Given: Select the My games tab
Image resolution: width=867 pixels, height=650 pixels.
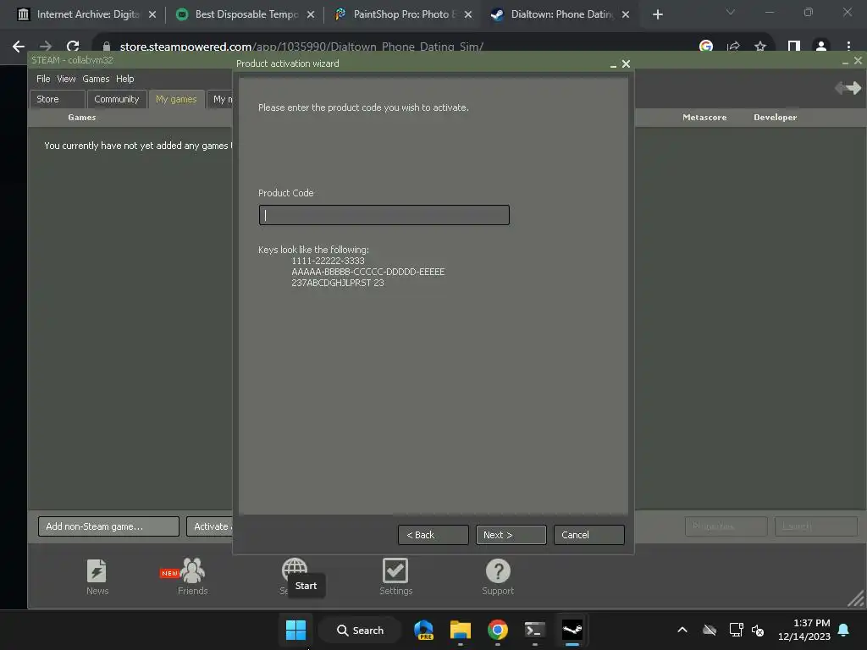Looking at the screenshot, I should tap(176, 99).
